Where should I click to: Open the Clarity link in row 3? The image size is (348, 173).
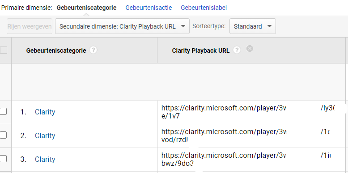[45, 159]
